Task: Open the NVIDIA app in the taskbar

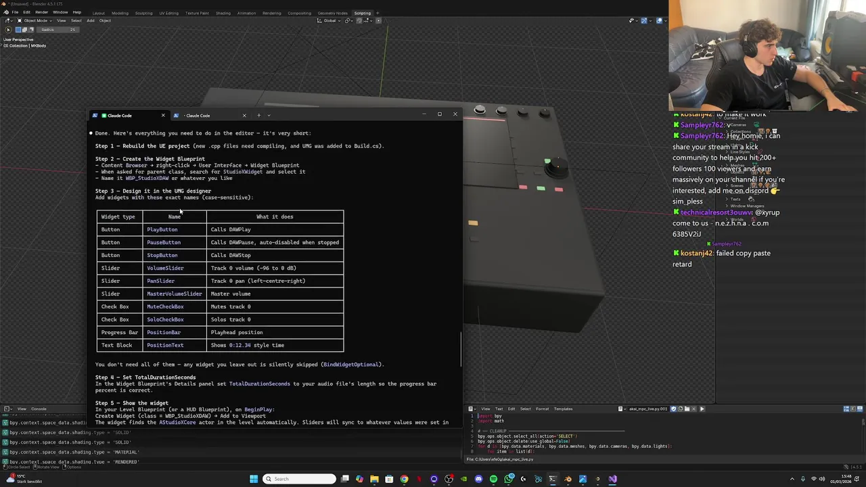Action: [x=463, y=479]
